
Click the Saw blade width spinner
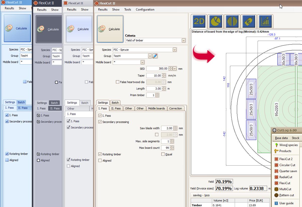click(x=175, y=128)
